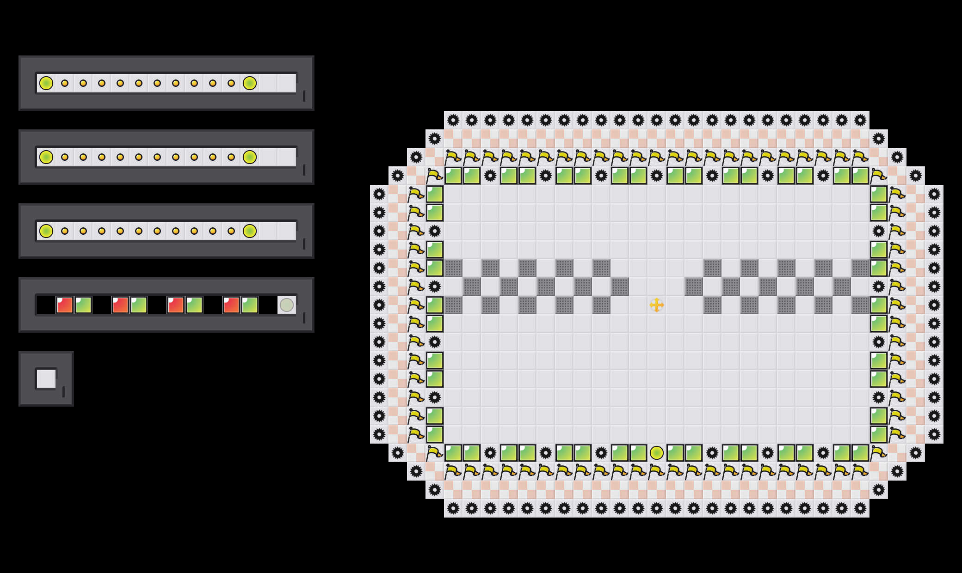This screenshot has height=573, width=962.
Task: Click the last red tile in the tile panel
Action: click(231, 305)
